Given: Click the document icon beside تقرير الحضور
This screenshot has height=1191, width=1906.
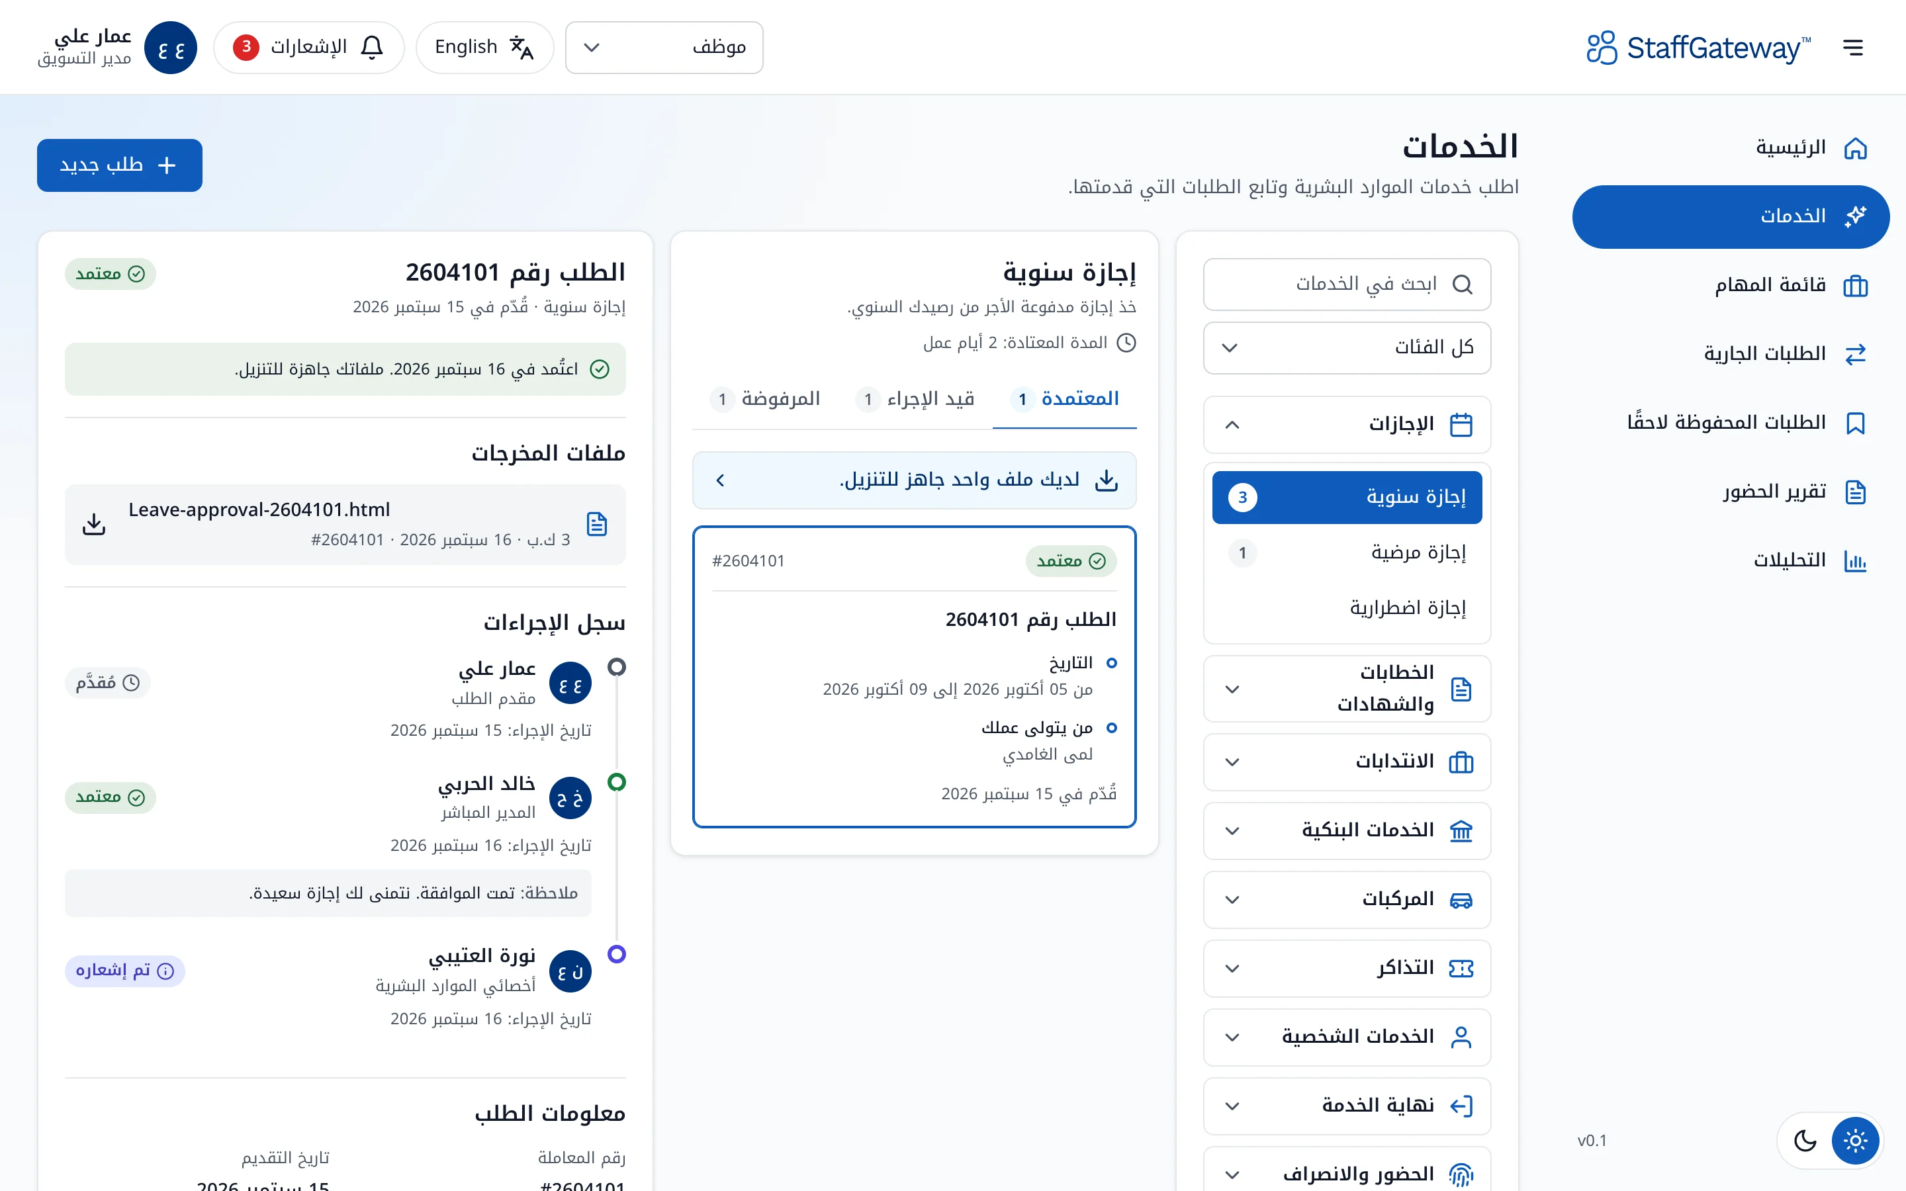Looking at the screenshot, I should tap(1856, 492).
